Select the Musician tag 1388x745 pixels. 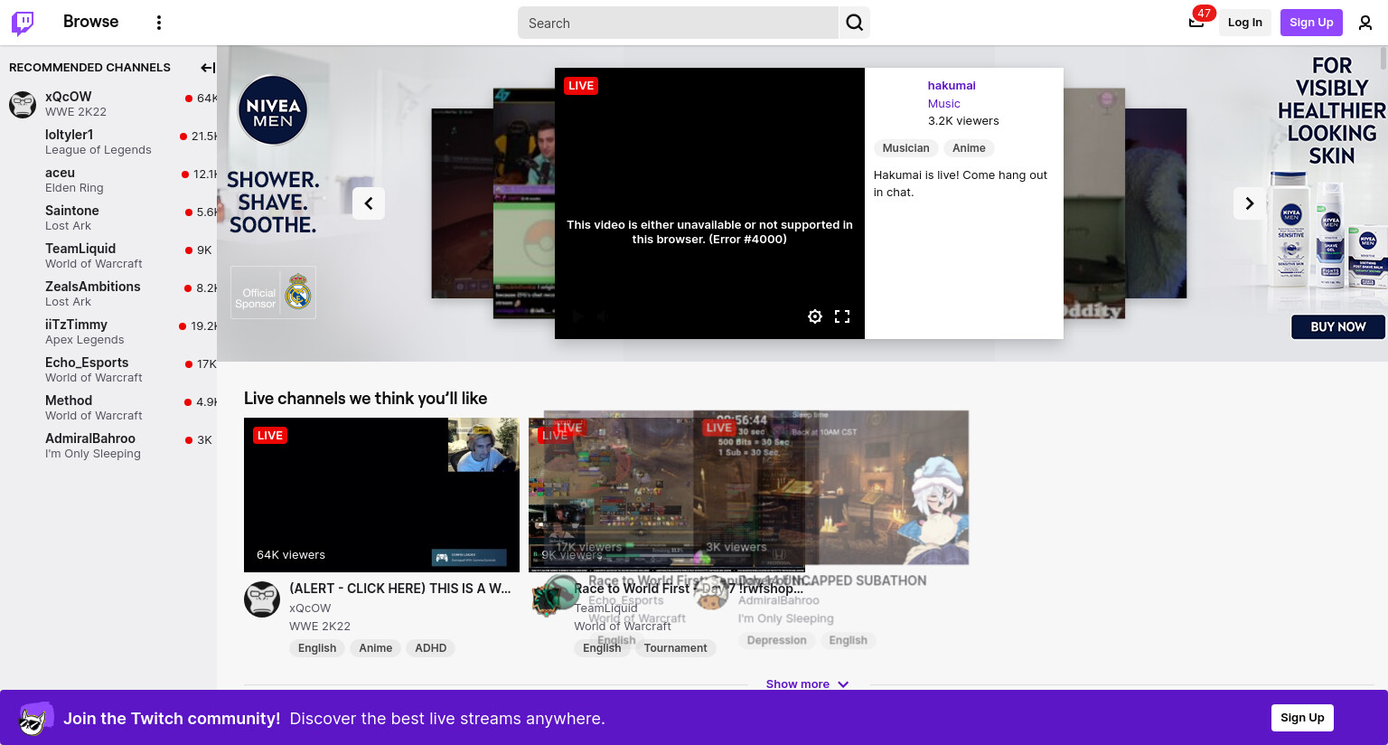pyautogui.click(x=905, y=148)
